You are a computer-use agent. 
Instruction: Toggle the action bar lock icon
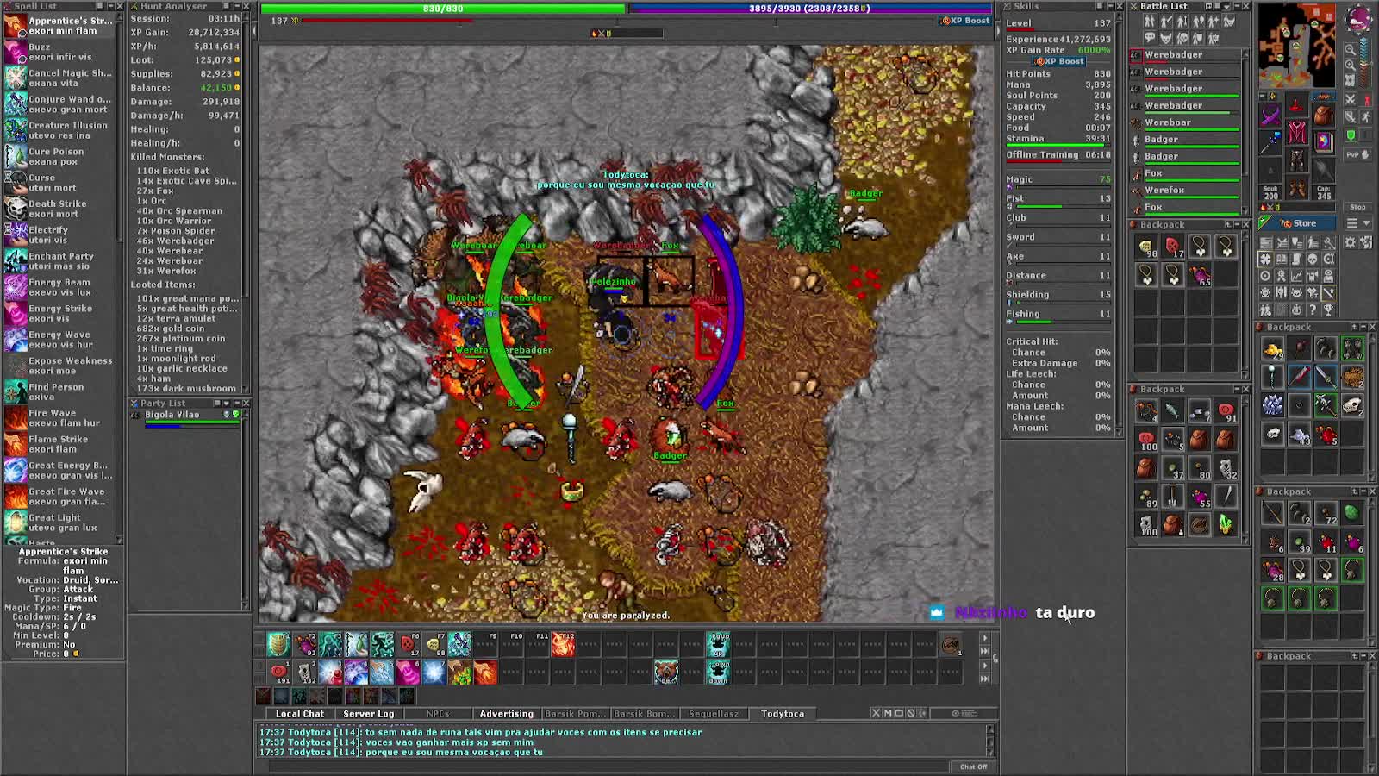click(995, 659)
